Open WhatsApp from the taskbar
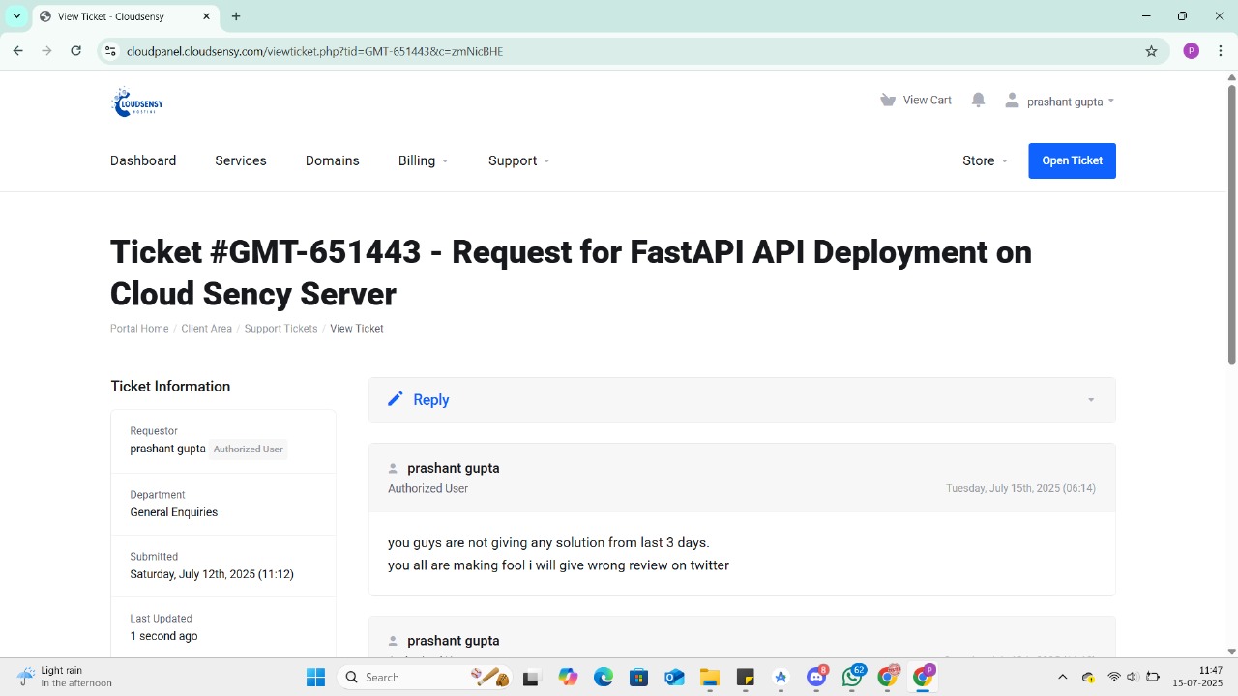1238x696 pixels. coord(851,677)
